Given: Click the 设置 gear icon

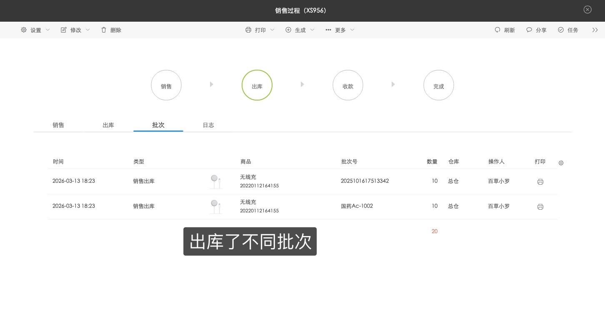Looking at the screenshot, I should (x=24, y=30).
